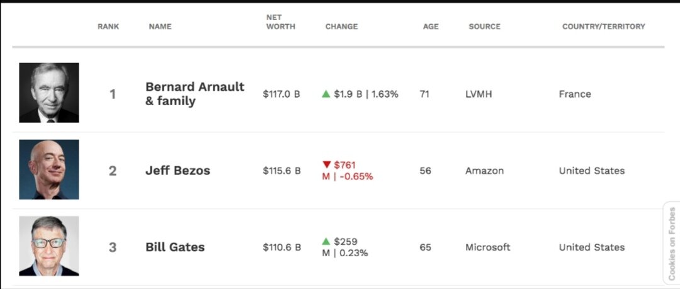Sort by the NET WORTH column header
680x289 pixels.
281,21
